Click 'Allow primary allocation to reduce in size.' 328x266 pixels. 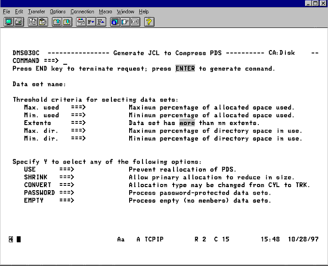click(211, 177)
